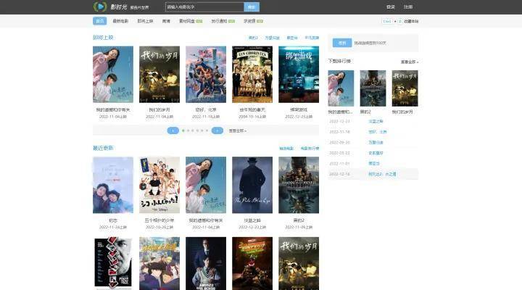This screenshot has width=522, height=290.
Task: Open the 即将上映 coming soon tab
Action: pyautogui.click(x=145, y=21)
